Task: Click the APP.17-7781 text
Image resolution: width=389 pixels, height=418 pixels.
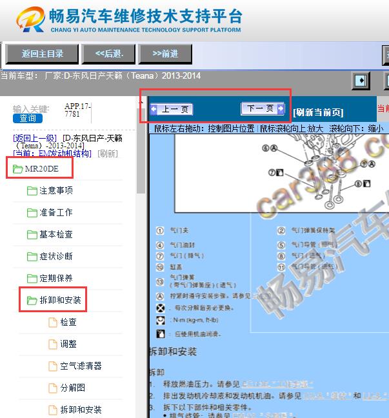Action: (x=77, y=110)
